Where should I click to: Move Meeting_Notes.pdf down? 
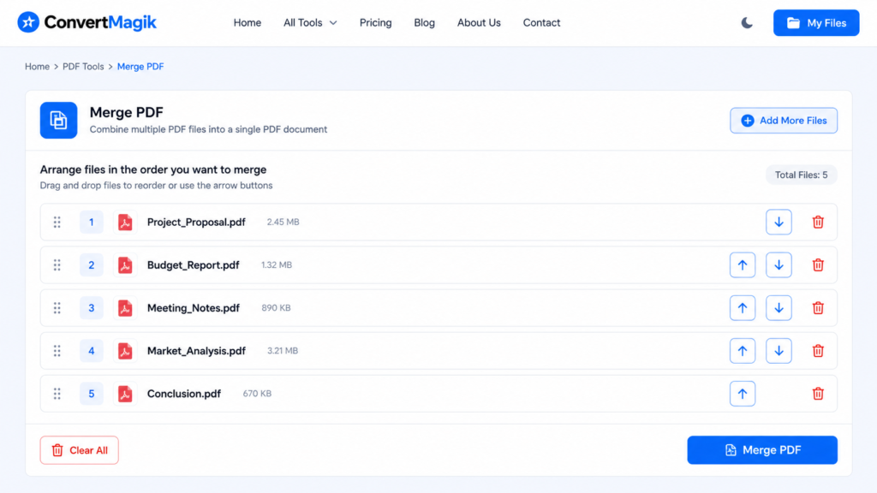779,308
